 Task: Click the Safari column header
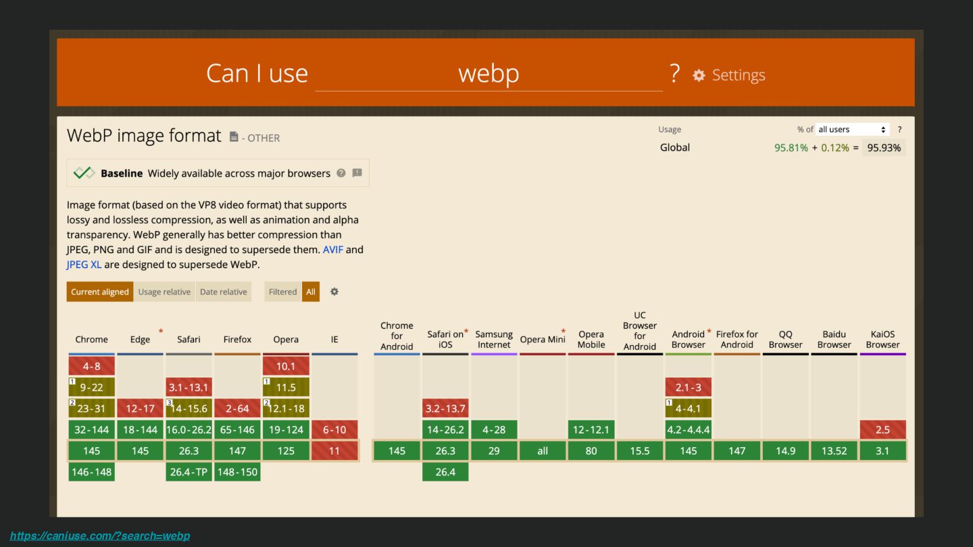coord(189,339)
